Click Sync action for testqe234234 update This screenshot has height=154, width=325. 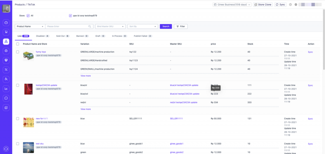click(310, 85)
